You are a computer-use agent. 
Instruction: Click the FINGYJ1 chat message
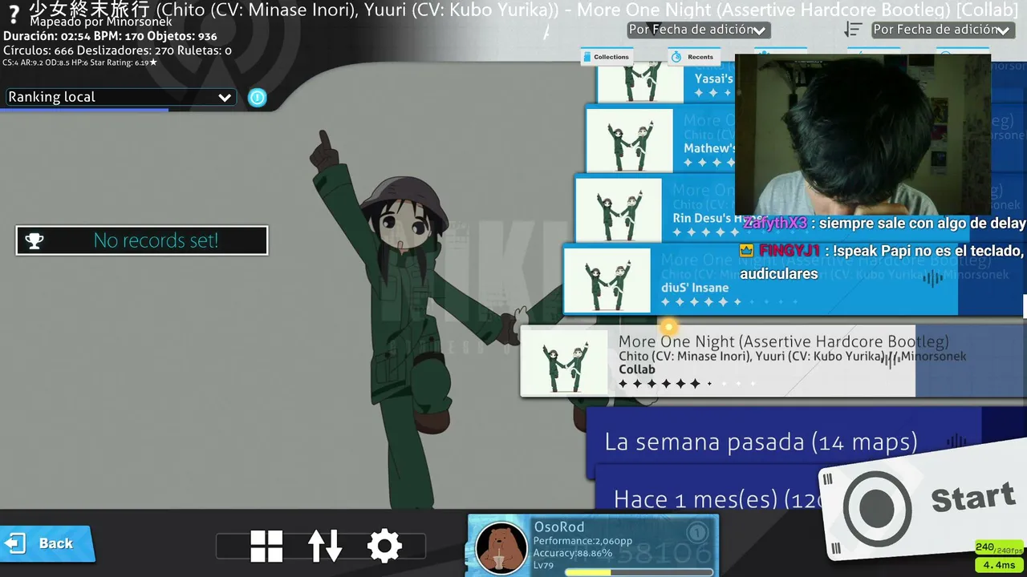tap(882, 262)
